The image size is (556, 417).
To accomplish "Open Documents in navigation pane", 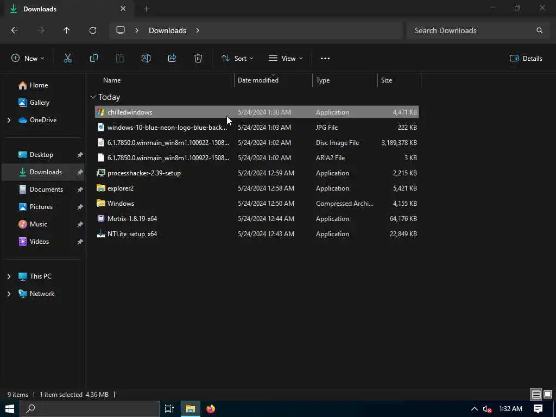I will point(46,189).
